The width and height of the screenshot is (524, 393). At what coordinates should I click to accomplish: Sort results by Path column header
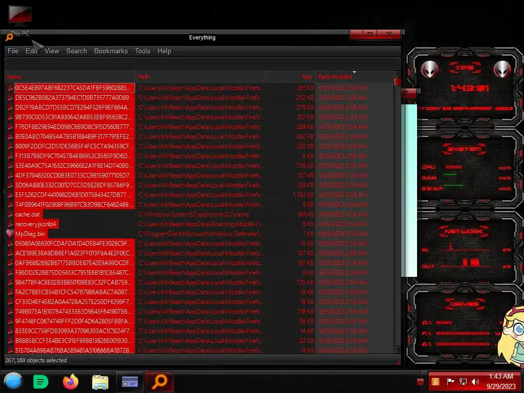point(201,77)
